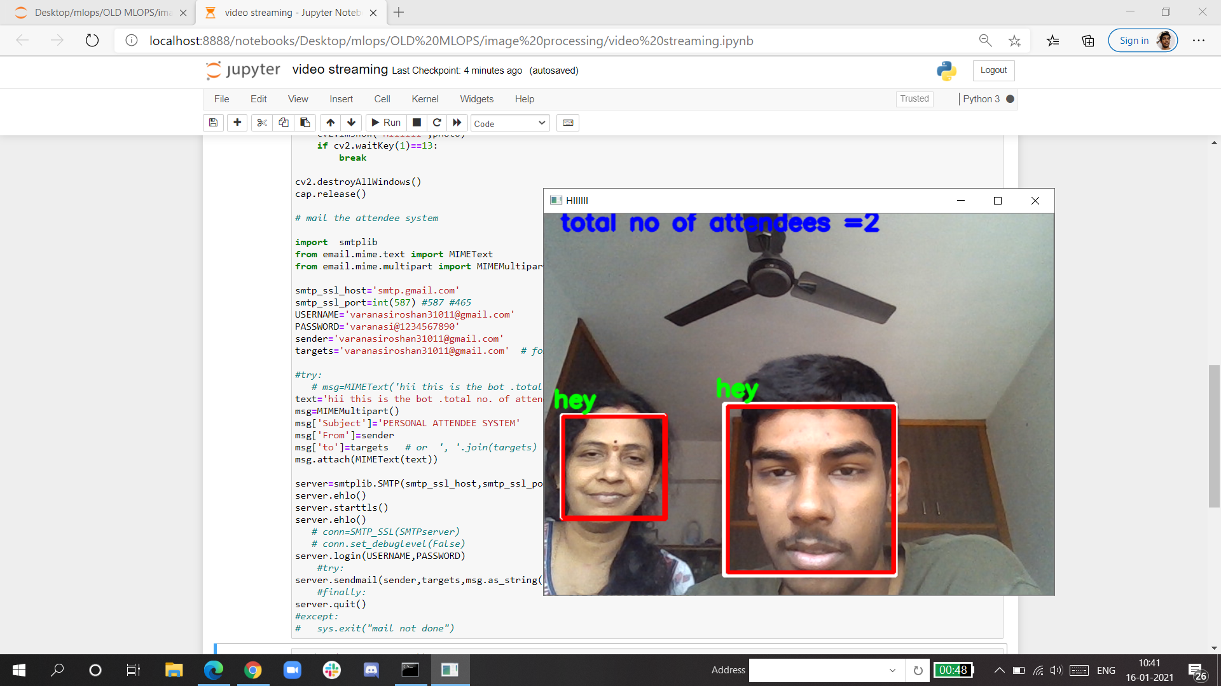Insert a cell below with the plus icon

coord(237,123)
